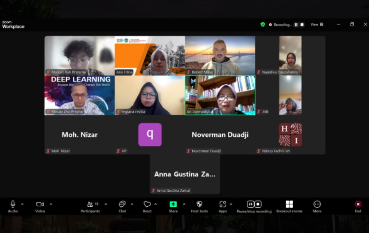Open Host tools shield
369x233 pixels.
coord(199,206)
